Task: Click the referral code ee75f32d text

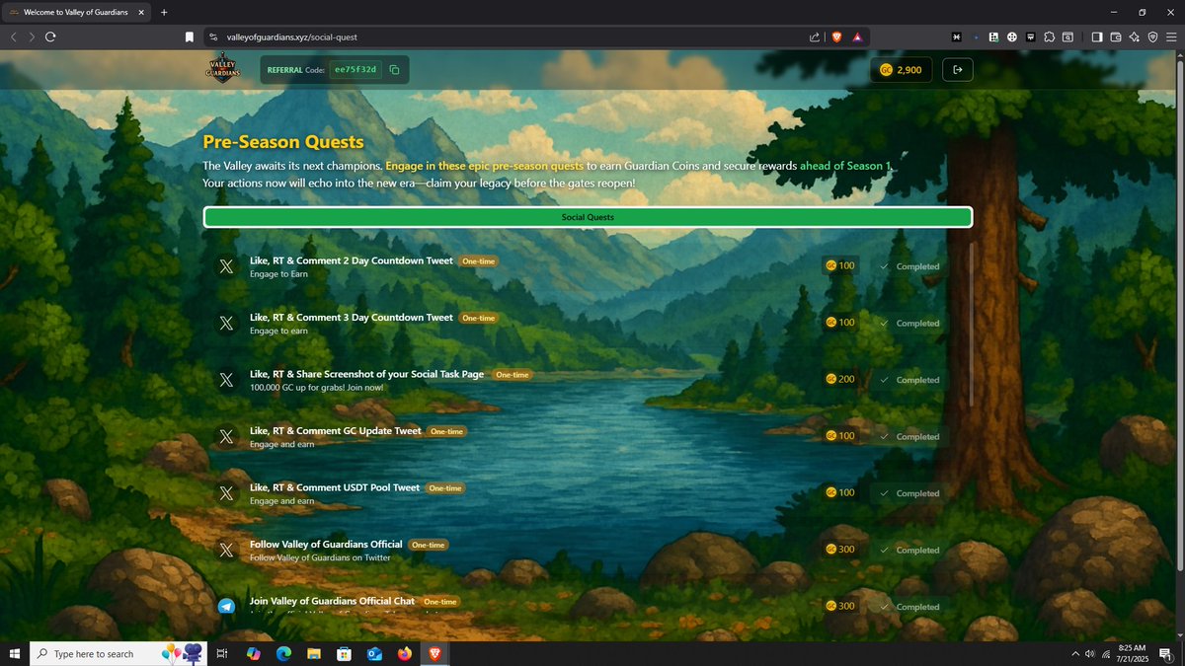Action: pos(355,69)
